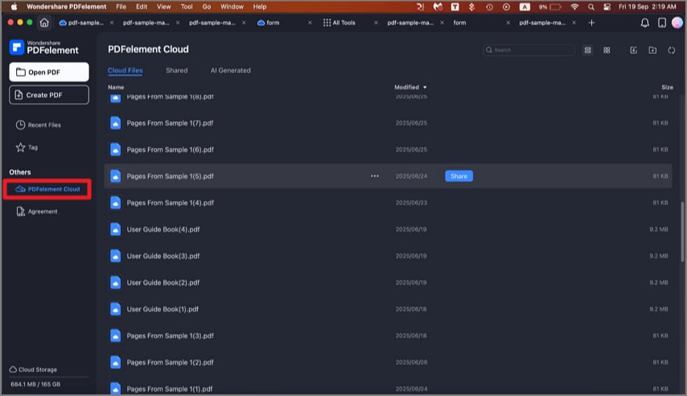This screenshot has height=396, width=687.
Task: Click the storage usage 684.1 MB text
Action: pyautogui.click(x=35, y=385)
